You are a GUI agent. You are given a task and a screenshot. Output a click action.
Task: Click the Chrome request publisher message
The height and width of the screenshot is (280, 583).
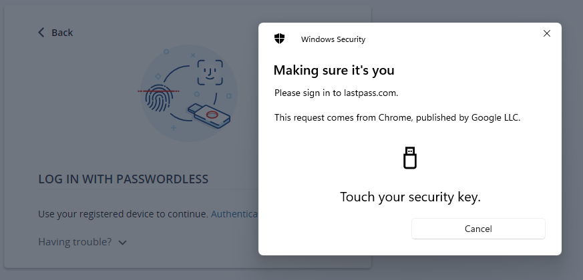click(x=397, y=117)
